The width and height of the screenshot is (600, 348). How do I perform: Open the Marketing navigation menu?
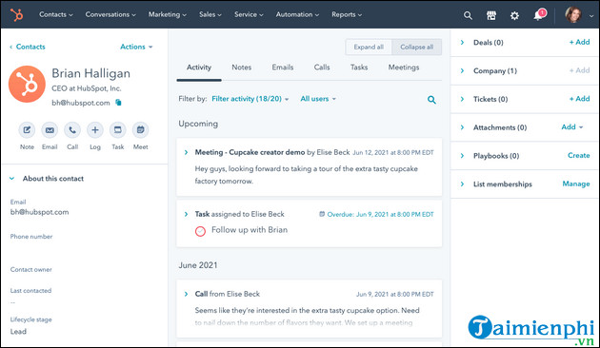coord(168,14)
